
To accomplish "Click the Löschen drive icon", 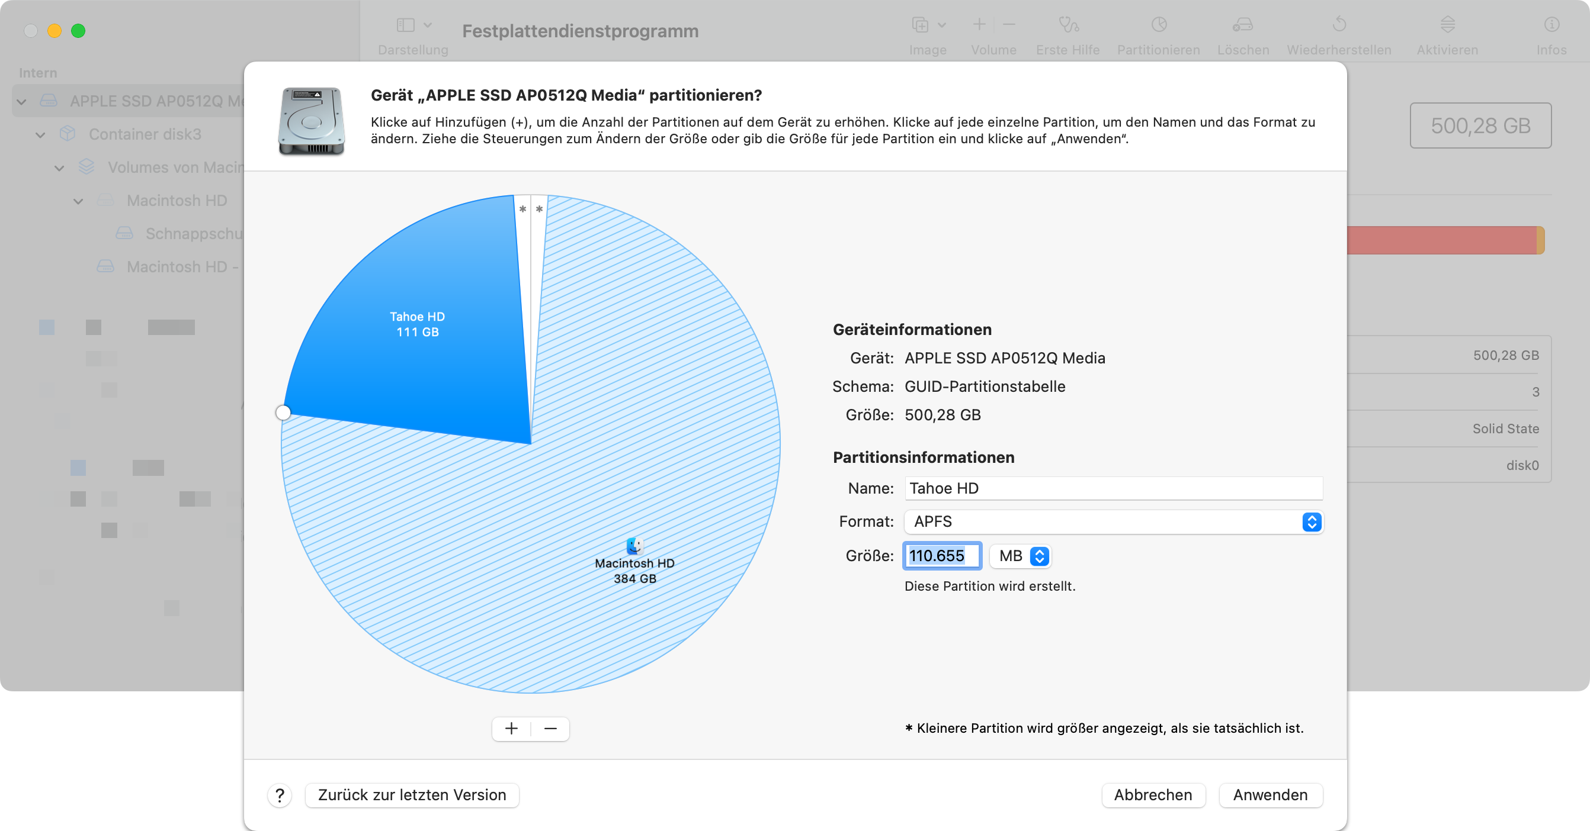I will click(1242, 25).
